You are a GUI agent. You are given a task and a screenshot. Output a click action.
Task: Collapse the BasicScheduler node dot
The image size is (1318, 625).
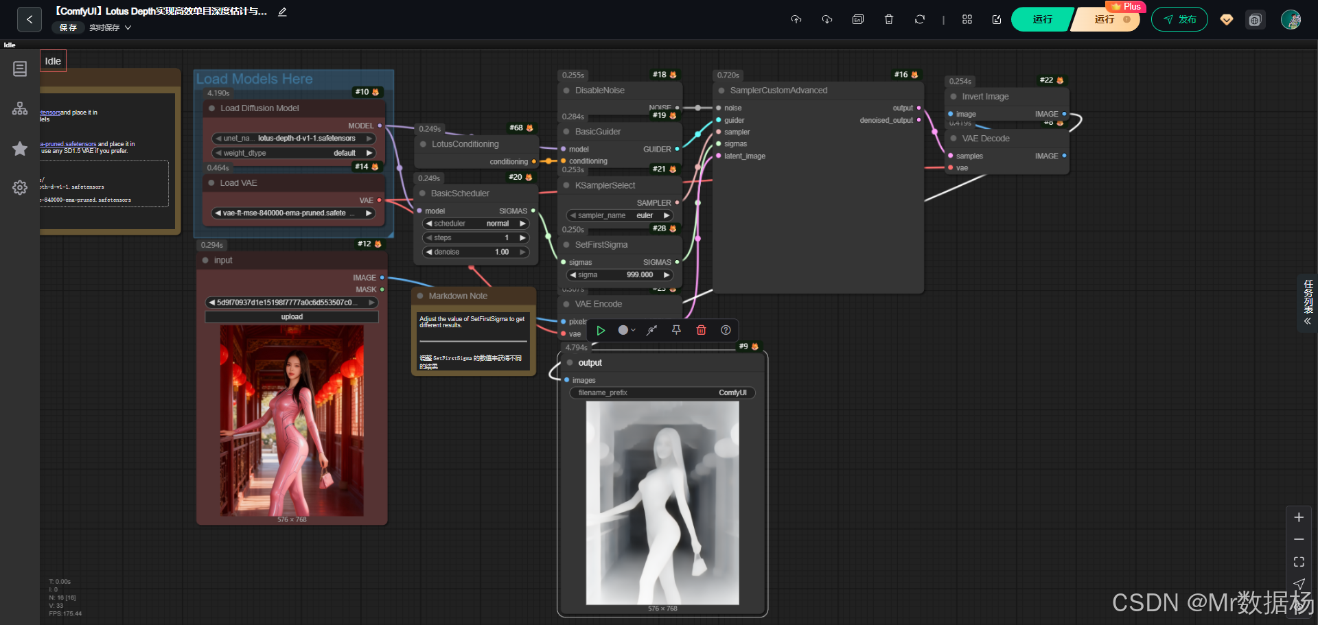423,193
